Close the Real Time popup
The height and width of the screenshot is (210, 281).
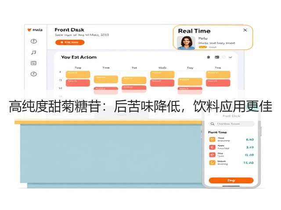point(245,30)
